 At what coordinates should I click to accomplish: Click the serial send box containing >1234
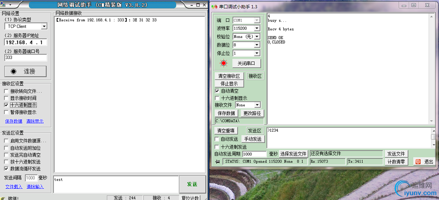349,138
